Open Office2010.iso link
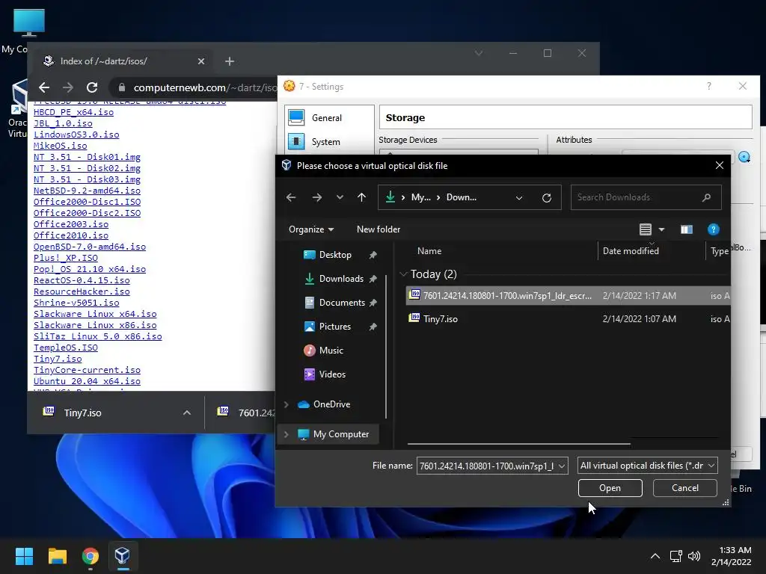 pos(71,235)
